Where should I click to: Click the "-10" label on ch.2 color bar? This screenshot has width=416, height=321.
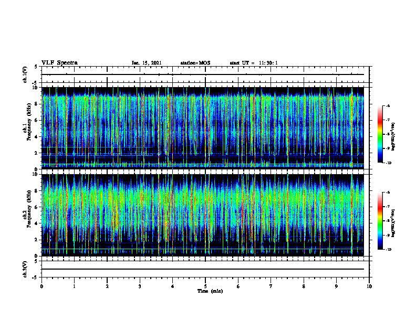point(389,250)
